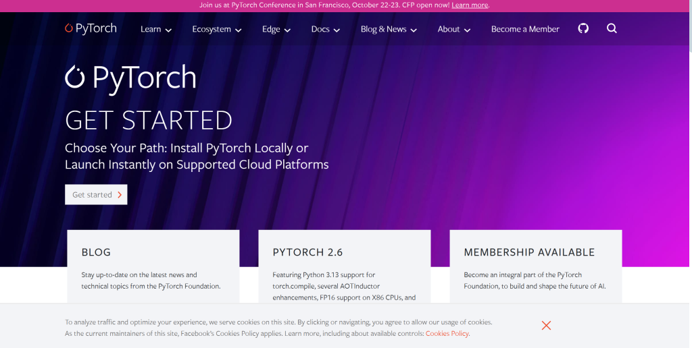Follow the Learn more conference link
Screen dimensions: 692x348
[x=470, y=5]
